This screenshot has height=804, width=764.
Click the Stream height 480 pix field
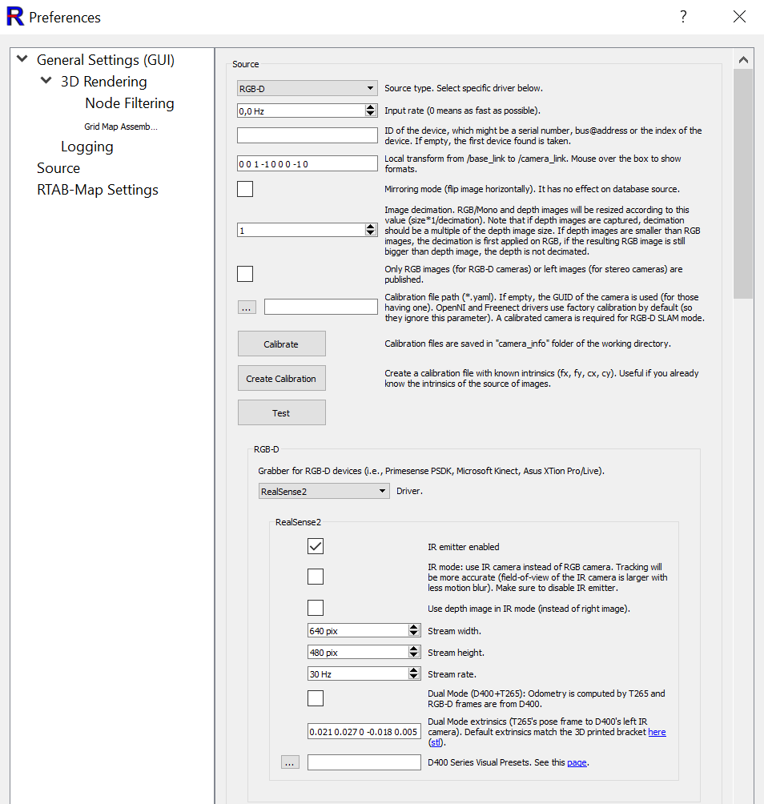[x=358, y=652]
